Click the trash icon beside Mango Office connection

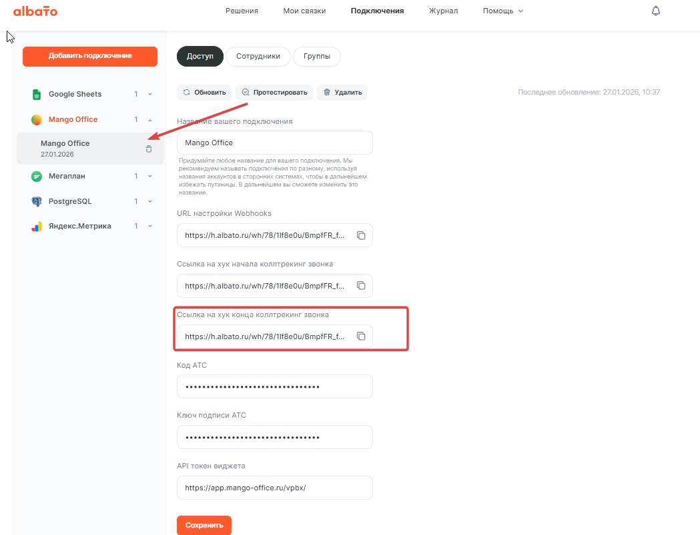tap(149, 149)
